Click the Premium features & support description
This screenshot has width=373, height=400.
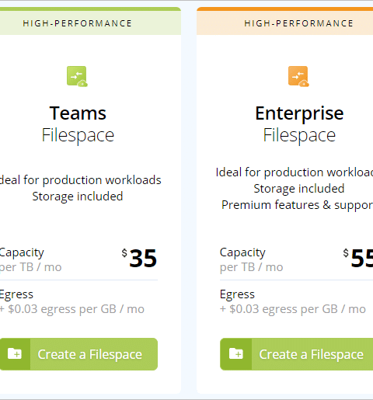pos(298,205)
